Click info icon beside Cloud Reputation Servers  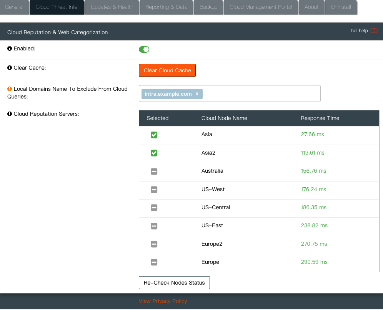(10, 114)
